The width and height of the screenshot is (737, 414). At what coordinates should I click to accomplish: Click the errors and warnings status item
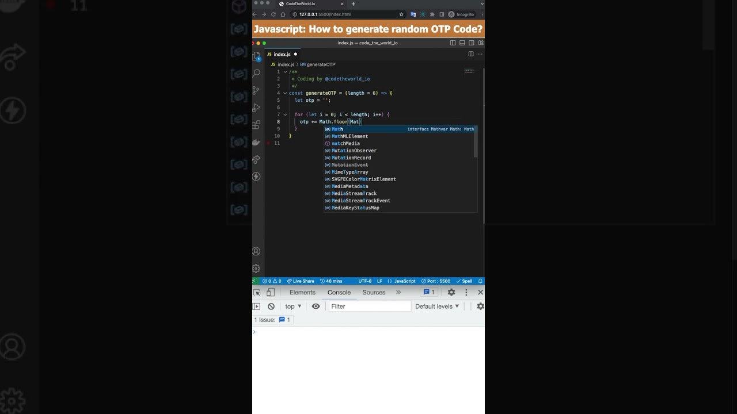pyautogui.click(x=272, y=281)
